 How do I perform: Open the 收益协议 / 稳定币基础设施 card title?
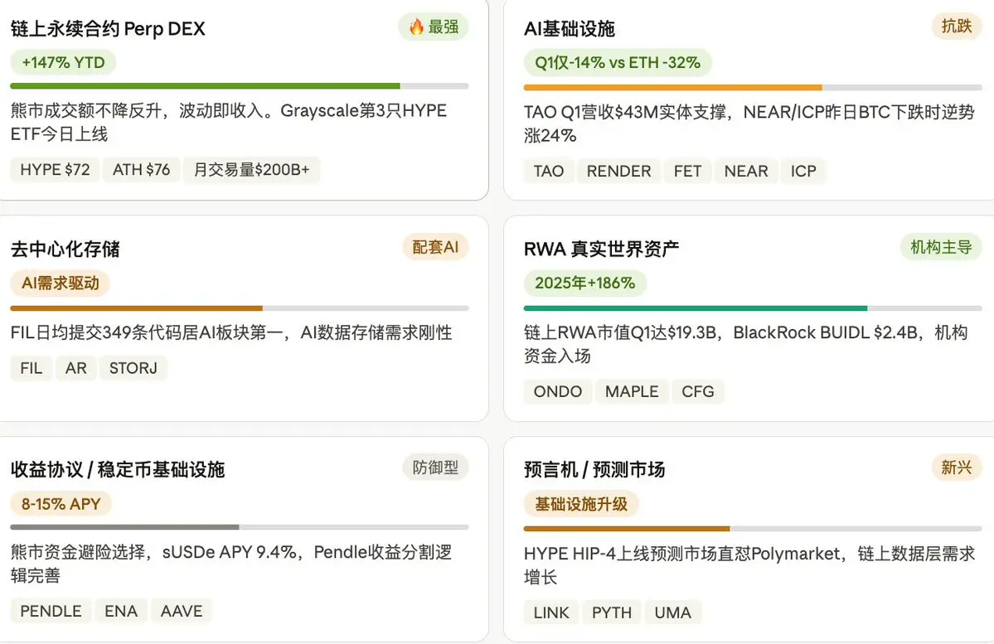point(117,470)
